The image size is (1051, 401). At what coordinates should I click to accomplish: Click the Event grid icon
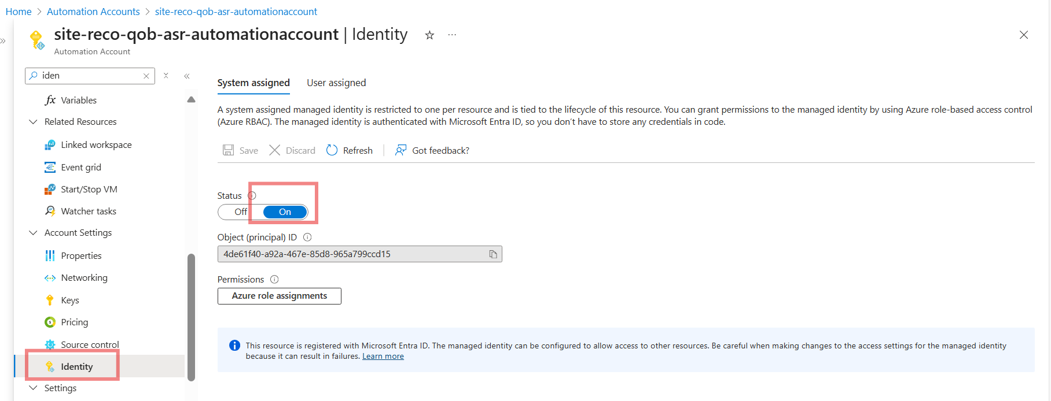click(50, 167)
